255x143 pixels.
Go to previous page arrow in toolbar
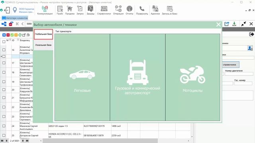pos(22,24)
